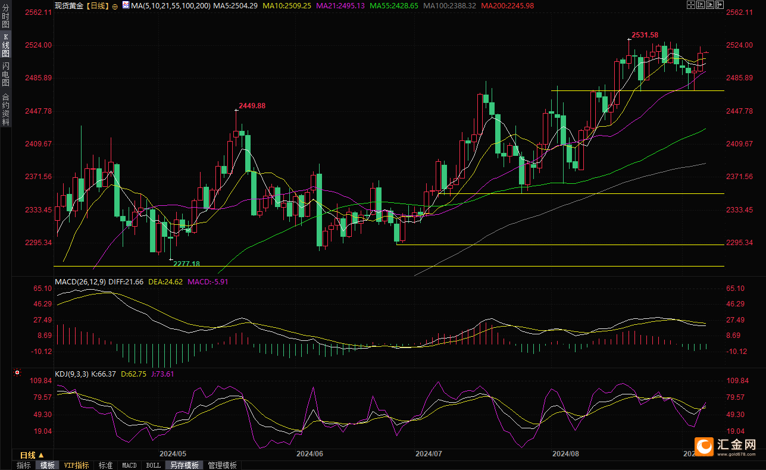Click the 2024/08 date axis label
766x470 pixels.
click(x=565, y=453)
